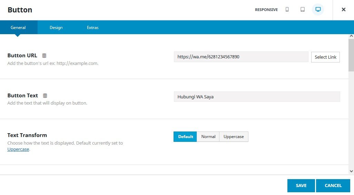This screenshot has width=354, height=195.
Task: Save the button settings
Action: [x=301, y=186]
